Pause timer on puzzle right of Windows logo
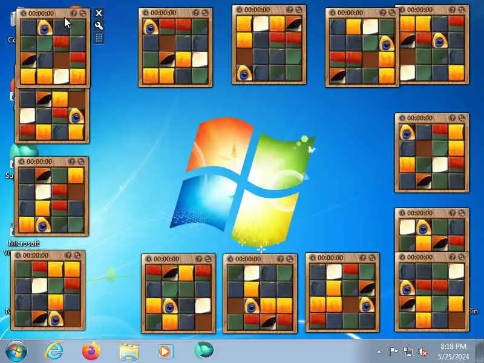This screenshot has width=484, height=363. point(402,118)
